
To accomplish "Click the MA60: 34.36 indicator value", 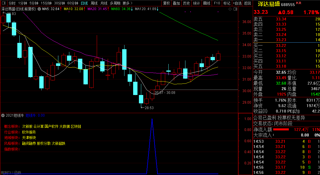I will click(x=121, y=9).
